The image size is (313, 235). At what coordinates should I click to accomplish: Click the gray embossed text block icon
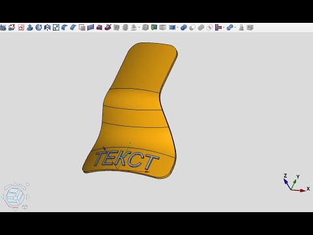click(x=250, y=27)
